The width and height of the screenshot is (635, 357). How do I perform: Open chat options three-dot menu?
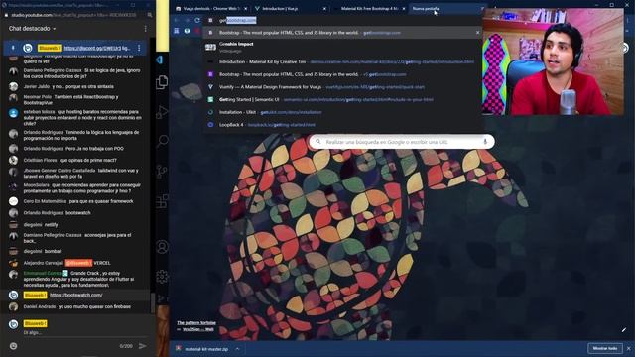146,29
